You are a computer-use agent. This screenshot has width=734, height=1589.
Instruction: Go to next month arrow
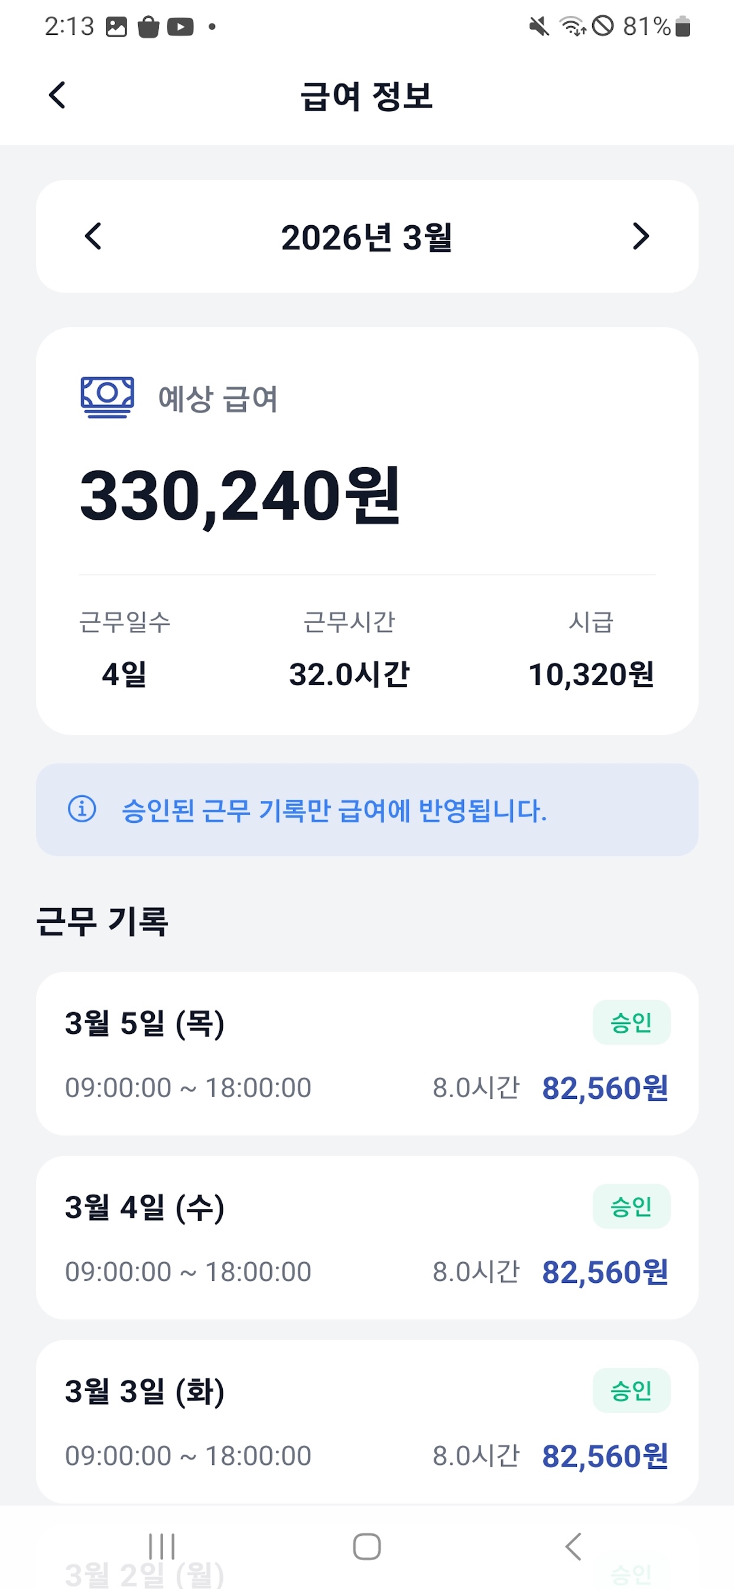pos(641,236)
